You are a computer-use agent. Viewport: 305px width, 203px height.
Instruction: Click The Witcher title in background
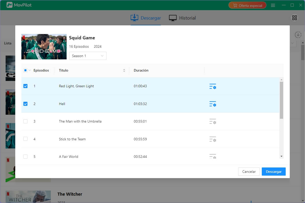[x=70, y=194]
